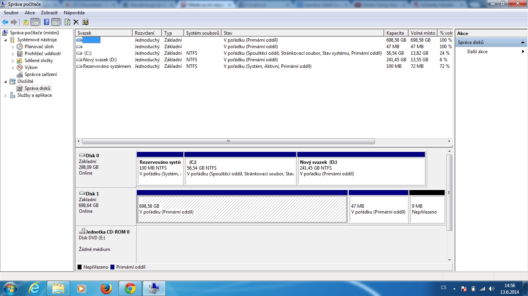Image resolution: width=528 pixels, height=296 pixels.
Task: Select Plánovač úloh clock icon in tree
Action: [x=20, y=47]
